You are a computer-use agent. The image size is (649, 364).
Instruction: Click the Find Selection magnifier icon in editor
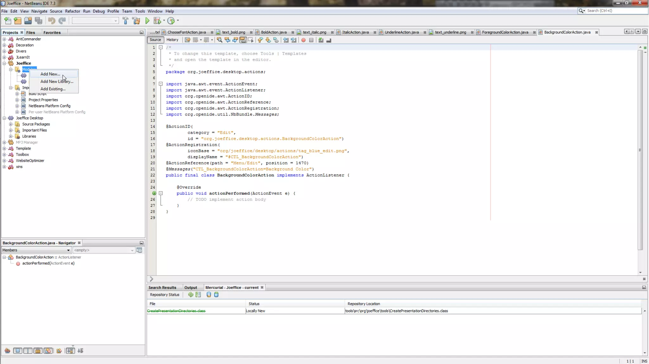coord(219,40)
